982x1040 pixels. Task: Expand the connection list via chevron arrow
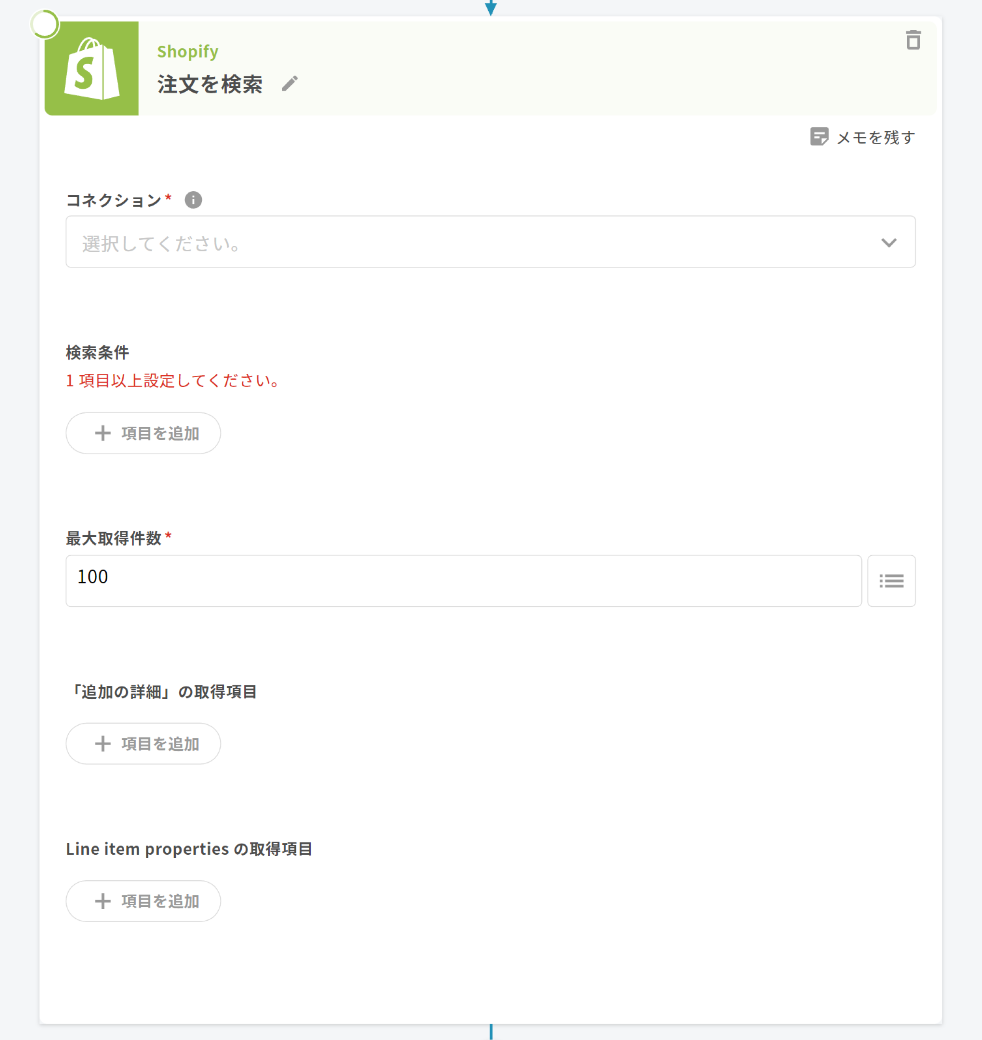coord(889,243)
